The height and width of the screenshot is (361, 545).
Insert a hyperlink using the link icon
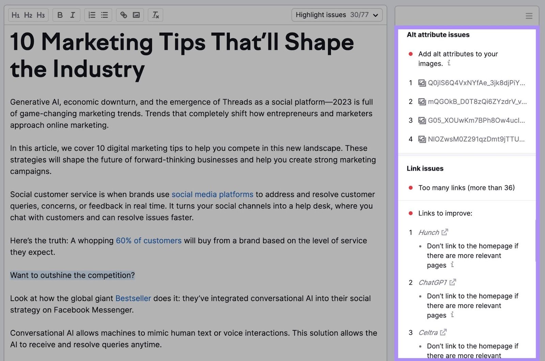coord(123,15)
